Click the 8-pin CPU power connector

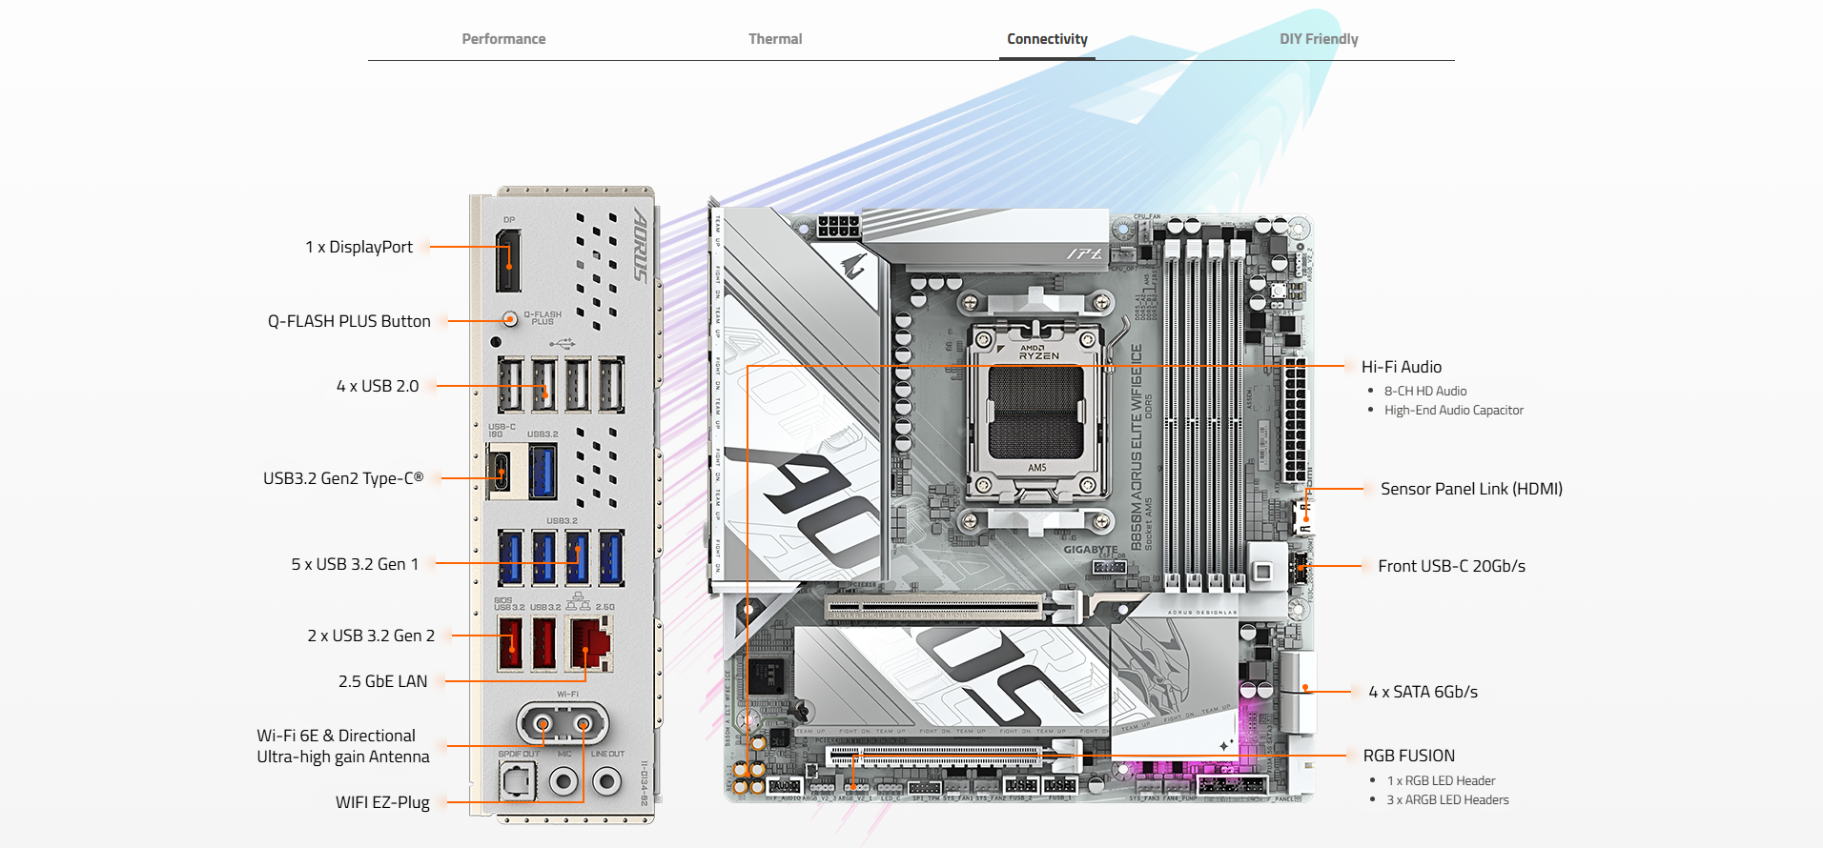838,228
